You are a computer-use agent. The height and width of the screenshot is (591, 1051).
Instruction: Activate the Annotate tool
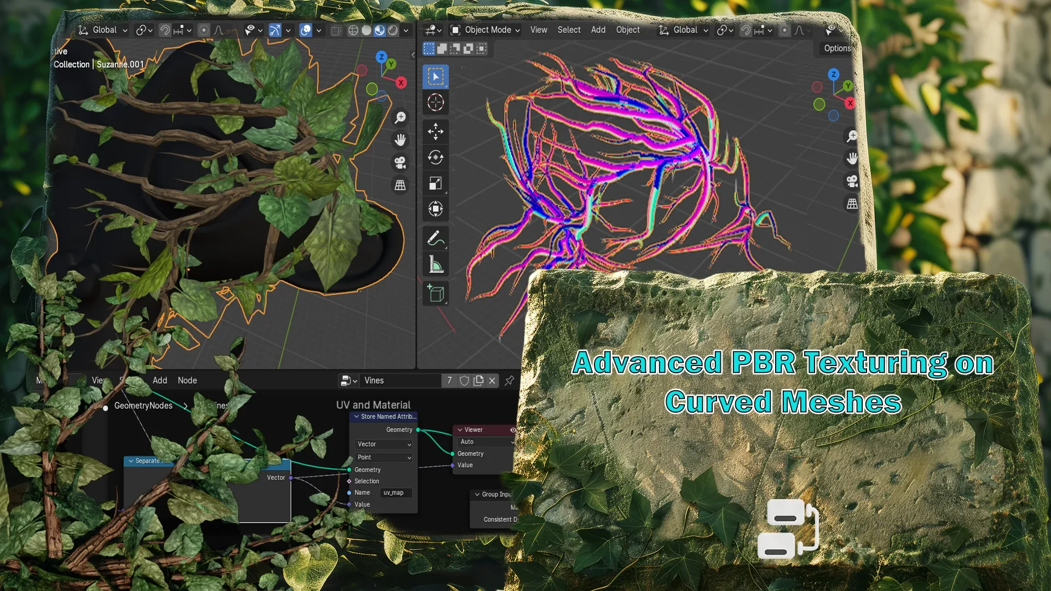[435, 237]
